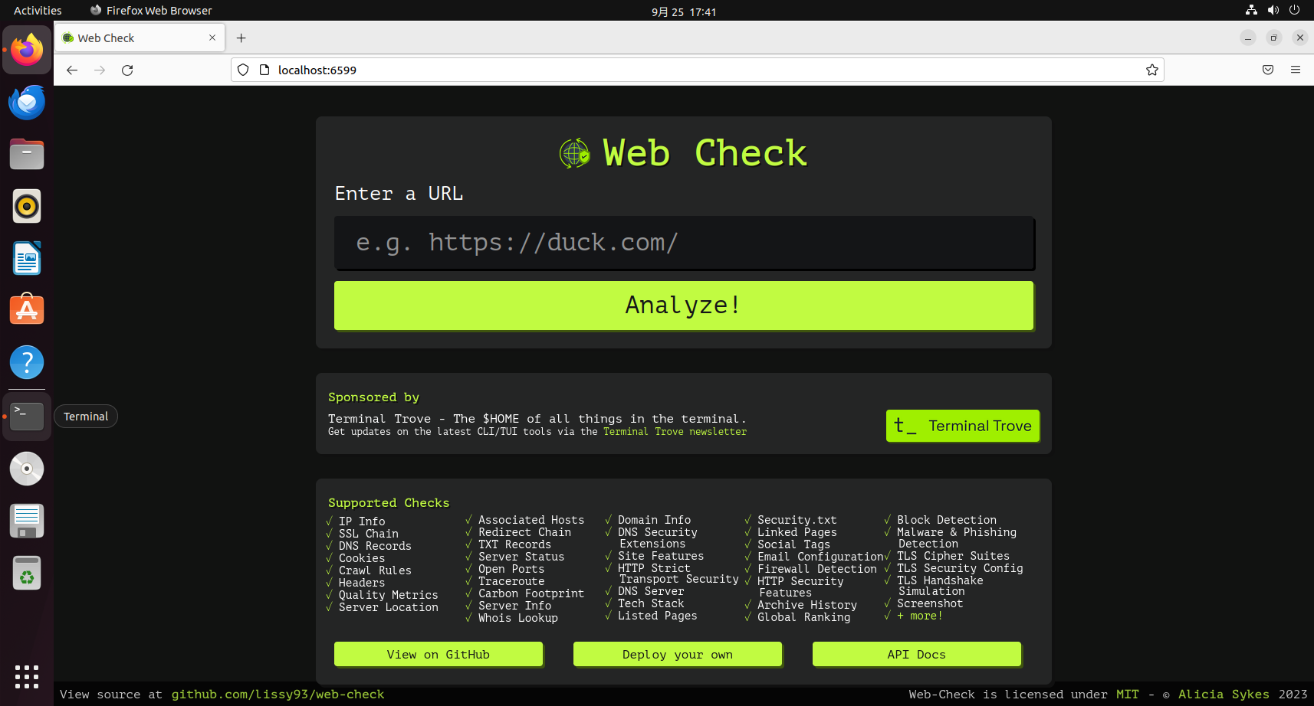
Task: Open the system volume and power menu
Action: (x=1273, y=11)
